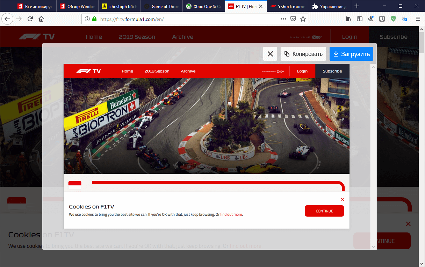425x267 pixels.
Task: Reload the current page
Action: [x=31, y=19]
